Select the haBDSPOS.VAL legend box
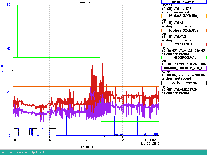This screenshot has width=207, height=155. coord(184,58)
